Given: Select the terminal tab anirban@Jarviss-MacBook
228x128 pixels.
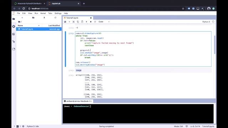Looking at the screenshot, I should pyautogui.click(x=78, y=101).
